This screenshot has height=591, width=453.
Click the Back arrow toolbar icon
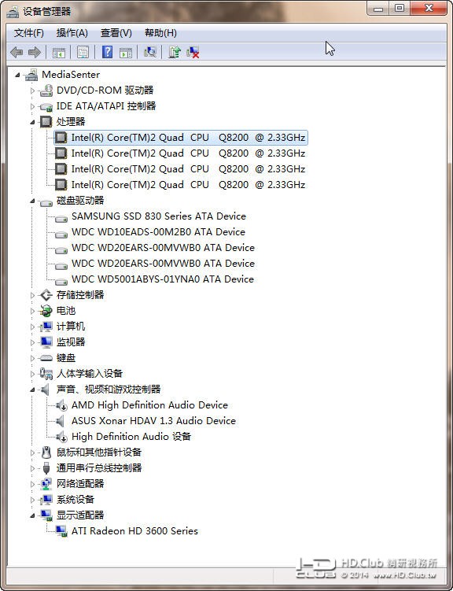17,52
